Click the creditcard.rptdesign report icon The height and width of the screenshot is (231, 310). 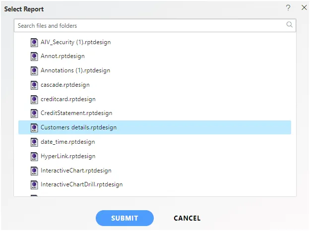point(34,100)
